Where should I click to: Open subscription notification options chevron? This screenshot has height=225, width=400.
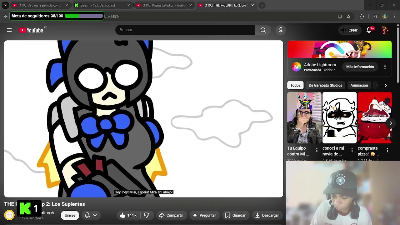pyautogui.click(x=95, y=215)
